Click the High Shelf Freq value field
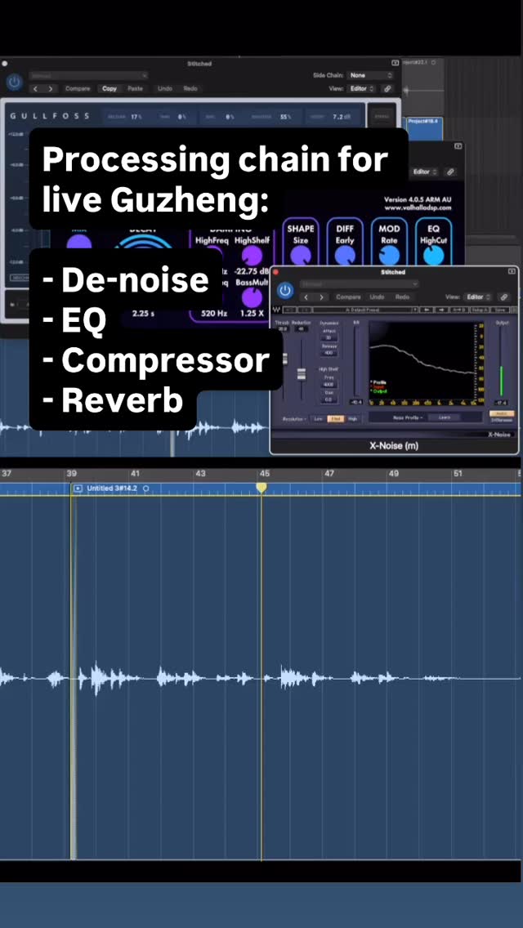The width and height of the screenshot is (523, 928). click(329, 384)
